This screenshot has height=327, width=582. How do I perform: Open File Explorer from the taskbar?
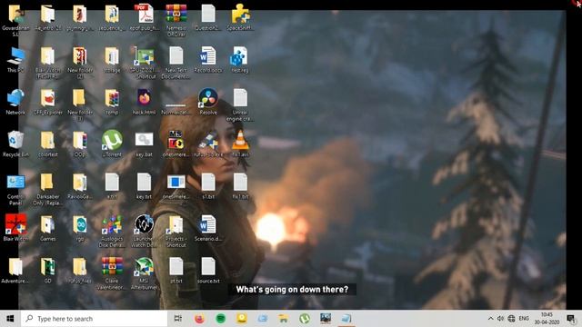[283, 319]
